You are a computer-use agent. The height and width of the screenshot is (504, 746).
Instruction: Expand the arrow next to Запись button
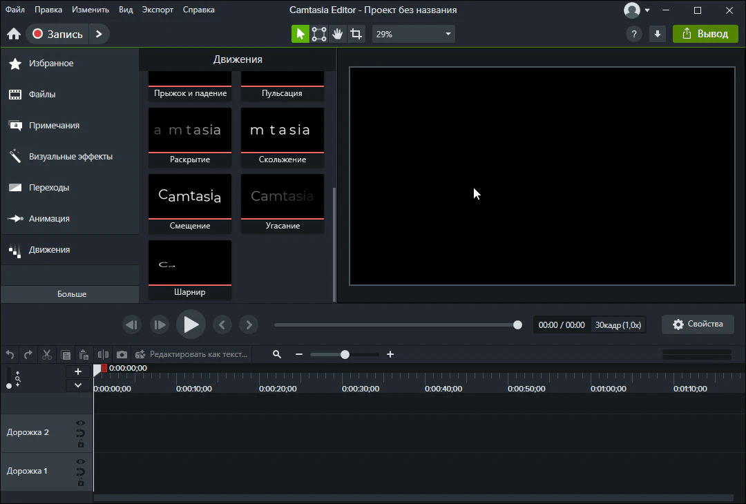tap(99, 34)
